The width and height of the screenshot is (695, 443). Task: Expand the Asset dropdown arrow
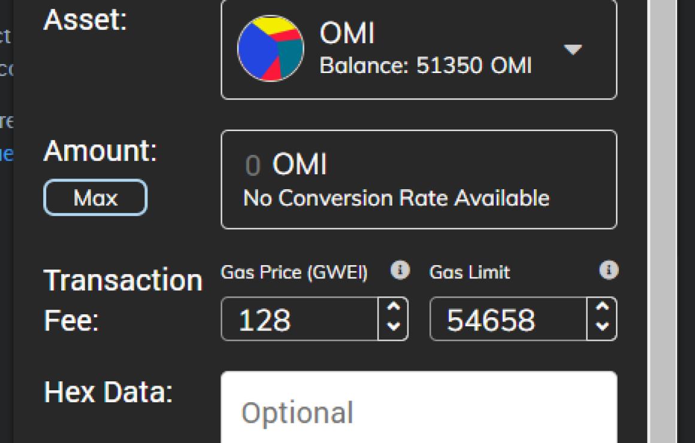tap(573, 50)
